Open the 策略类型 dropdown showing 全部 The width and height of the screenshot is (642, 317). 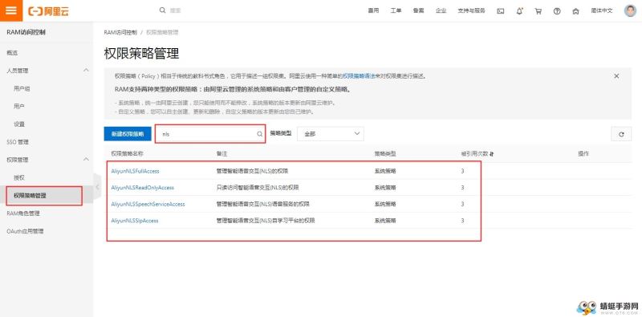tap(331, 133)
